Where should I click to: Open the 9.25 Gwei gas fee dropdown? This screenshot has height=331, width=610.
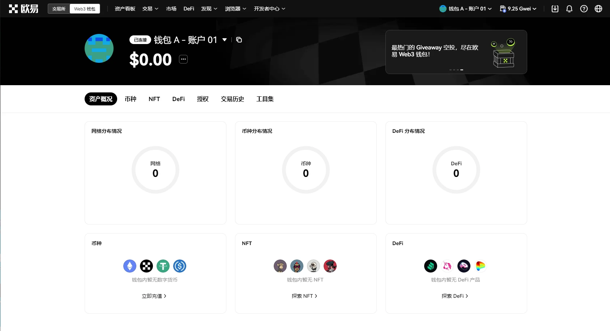(518, 8)
